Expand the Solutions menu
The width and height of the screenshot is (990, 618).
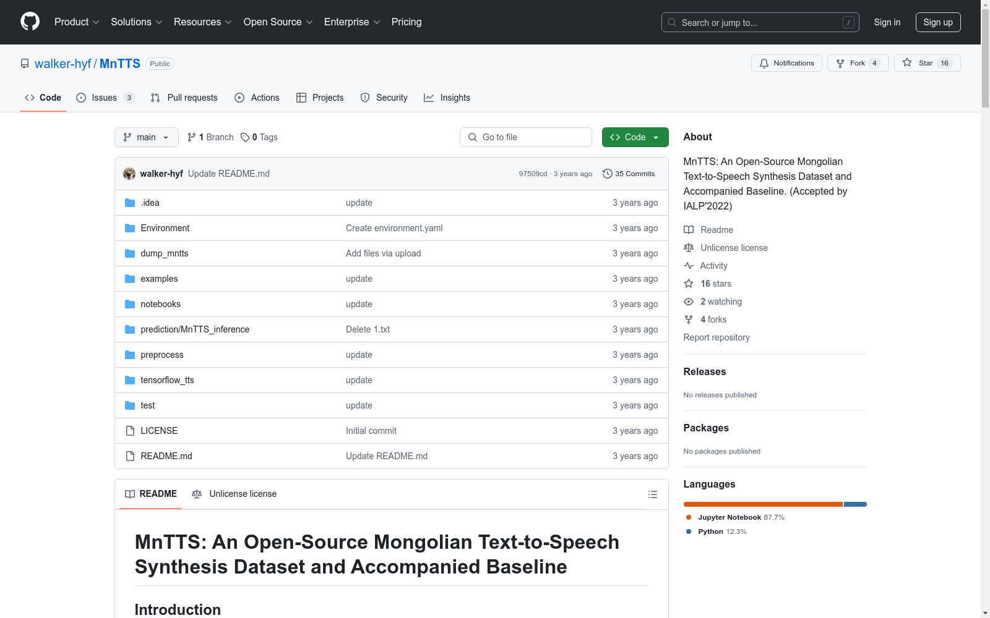pyautogui.click(x=136, y=22)
